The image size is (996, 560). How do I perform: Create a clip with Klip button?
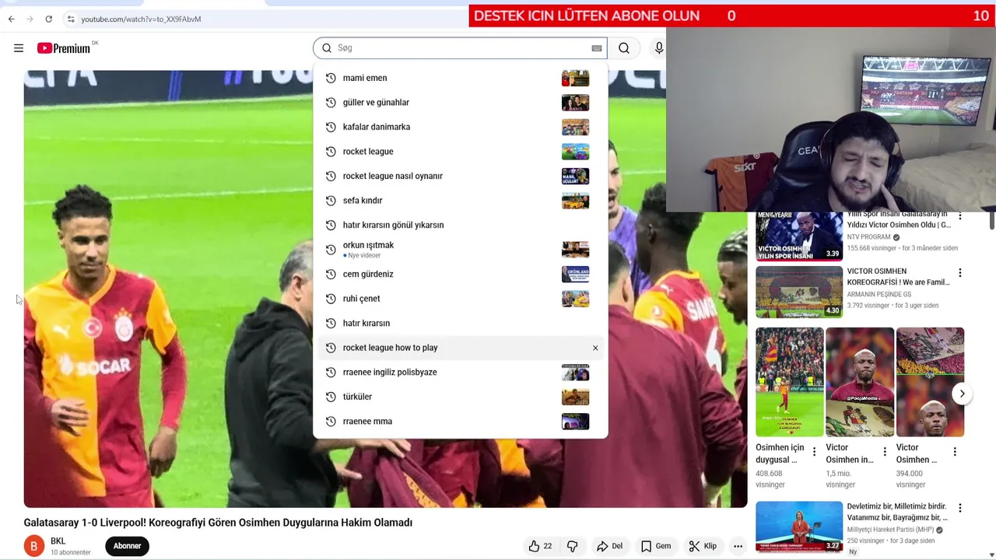[x=702, y=546]
